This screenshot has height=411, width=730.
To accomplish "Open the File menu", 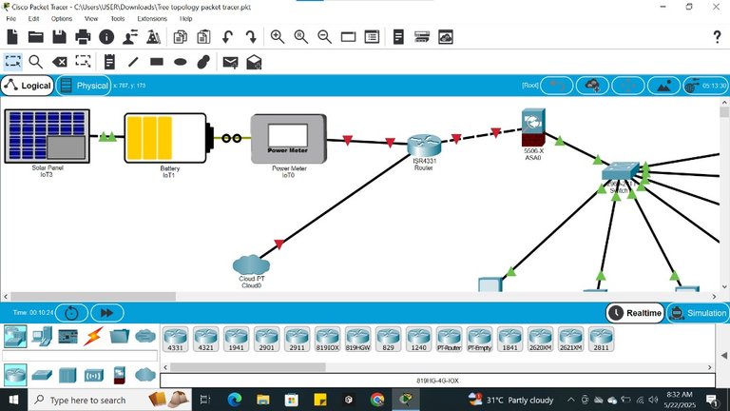I will [11, 19].
